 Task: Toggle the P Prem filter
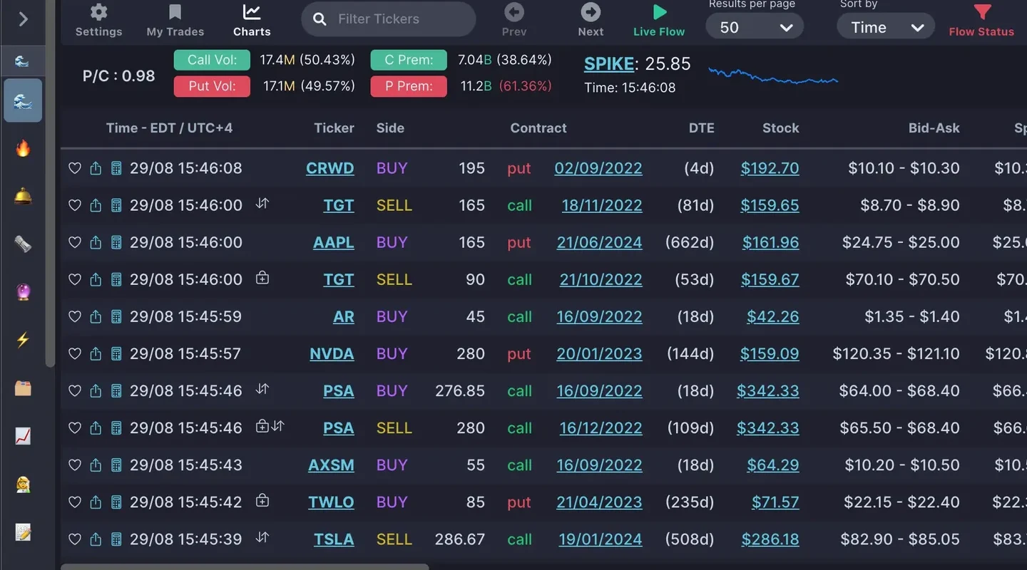[x=409, y=86]
